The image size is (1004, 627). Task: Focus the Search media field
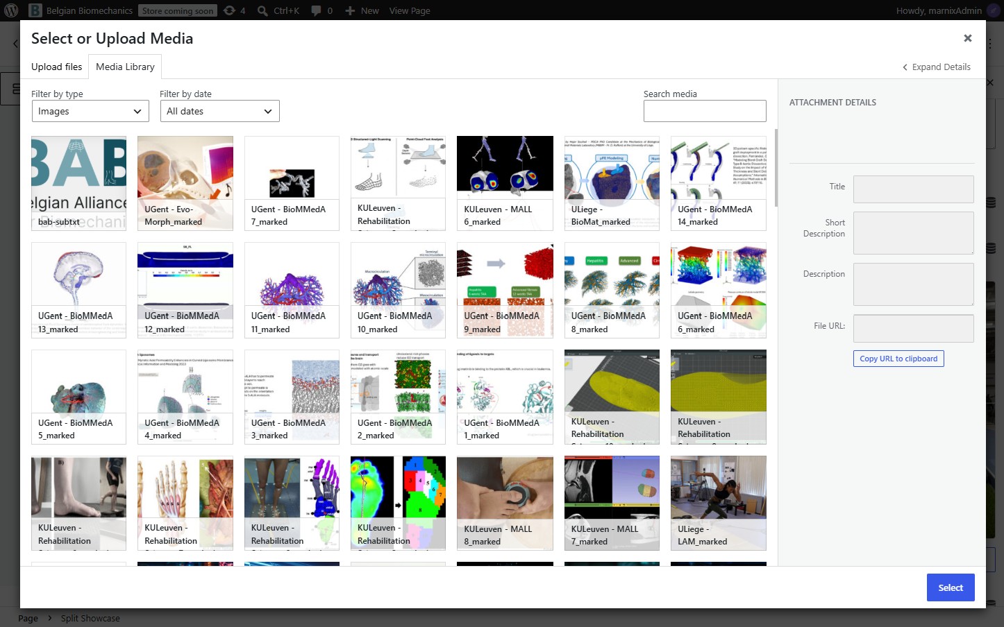tap(705, 111)
